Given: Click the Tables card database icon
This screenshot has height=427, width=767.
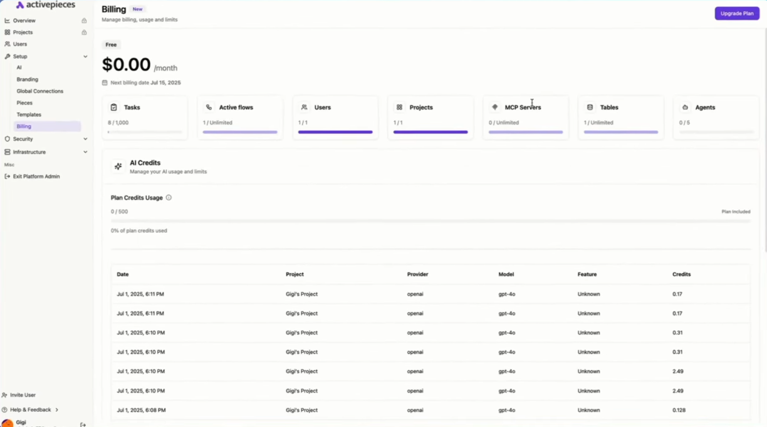Looking at the screenshot, I should pyautogui.click(x=590, y=108).
